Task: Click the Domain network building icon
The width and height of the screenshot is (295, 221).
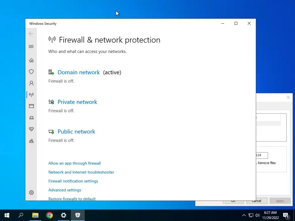Action: click(51, 72)
